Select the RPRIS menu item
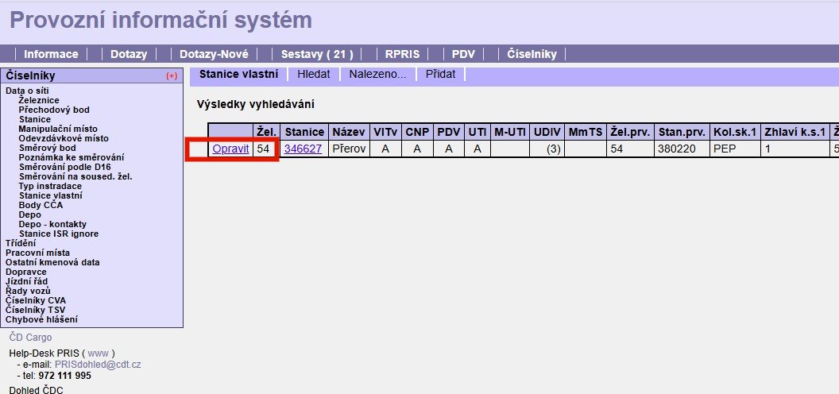Viewport: 839px width, 394px height. [402, 54]
